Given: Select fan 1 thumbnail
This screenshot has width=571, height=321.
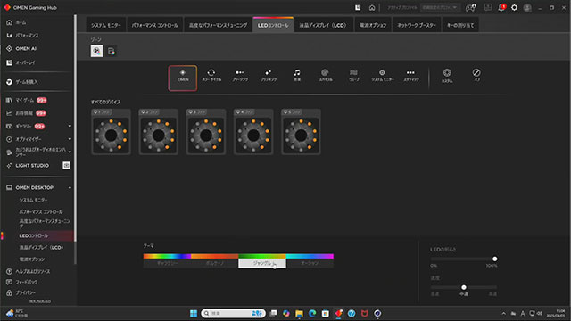Looking at the screenshot, I should pos(111,132).
